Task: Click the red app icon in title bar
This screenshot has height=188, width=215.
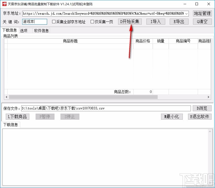Action: (x=4, y=4)
